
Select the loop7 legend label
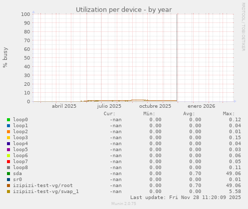(20, 162)
